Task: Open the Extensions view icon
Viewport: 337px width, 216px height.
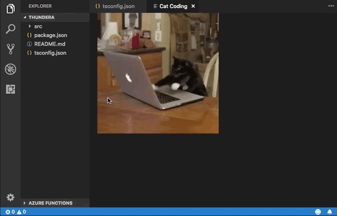Action: (10, 89)
